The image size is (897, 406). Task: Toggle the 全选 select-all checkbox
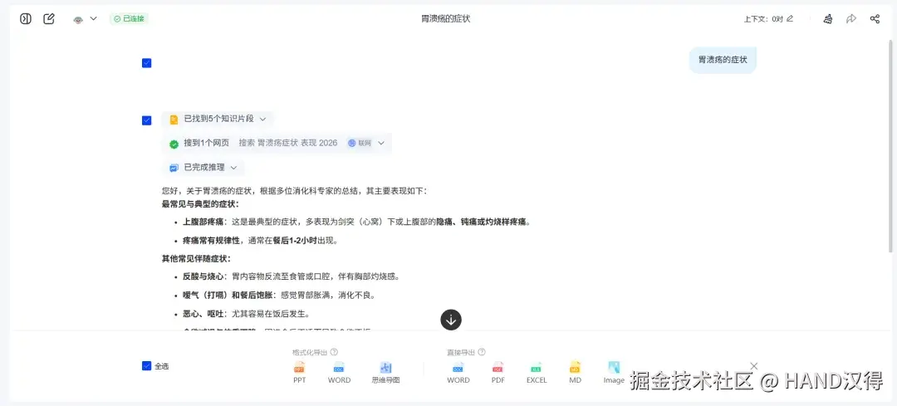click(x=146, y=366)
